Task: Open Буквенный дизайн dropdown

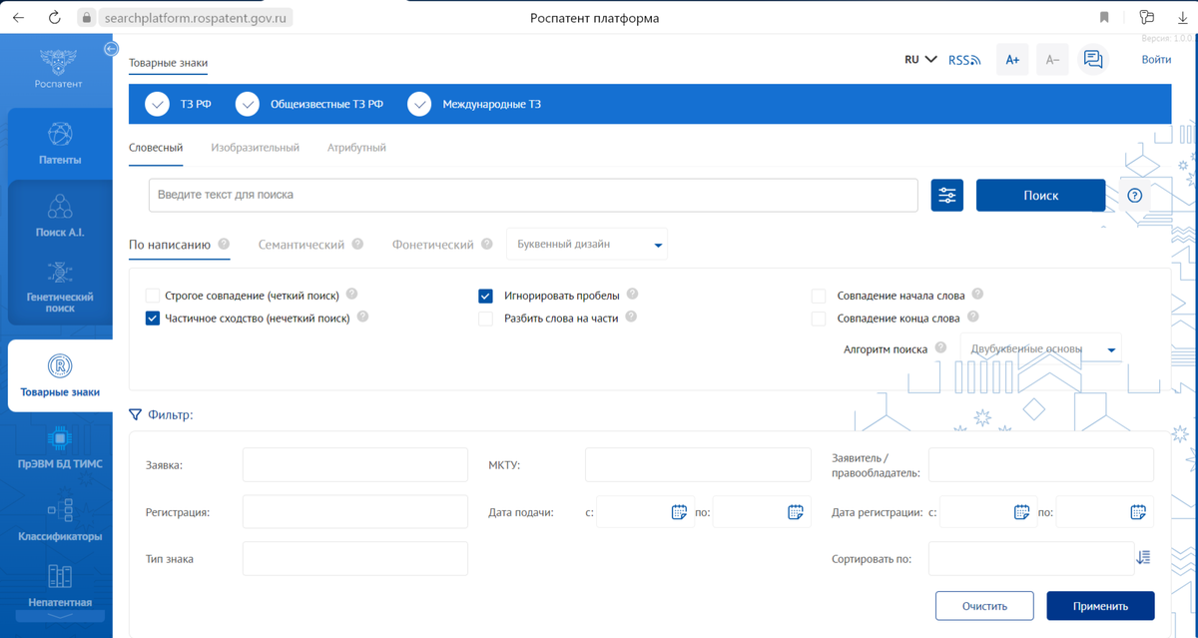Action: (x=587, y=244)
